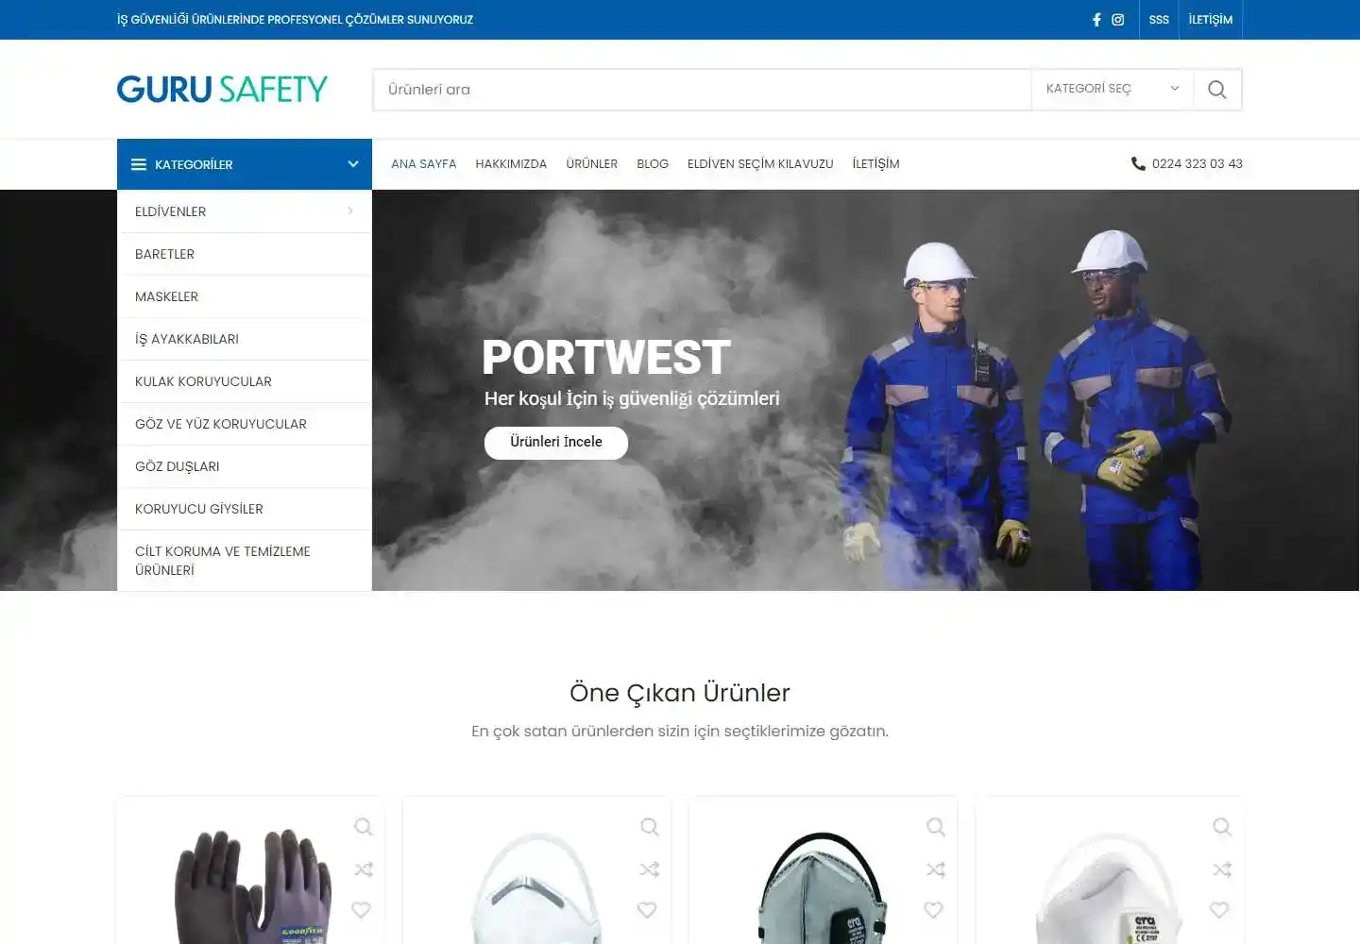1360x944 pixels.
Task: Click İLETİŞİM link in top bar
Action: (x=1211, y=20)
